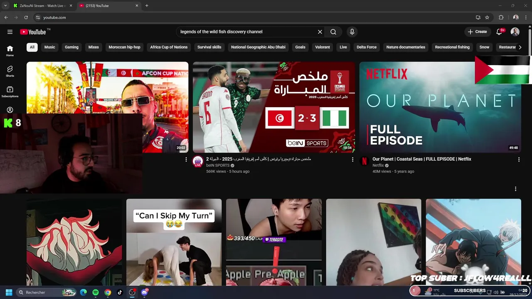
Task: Open the Chrome three-dot menu
Action: (526, 17)
